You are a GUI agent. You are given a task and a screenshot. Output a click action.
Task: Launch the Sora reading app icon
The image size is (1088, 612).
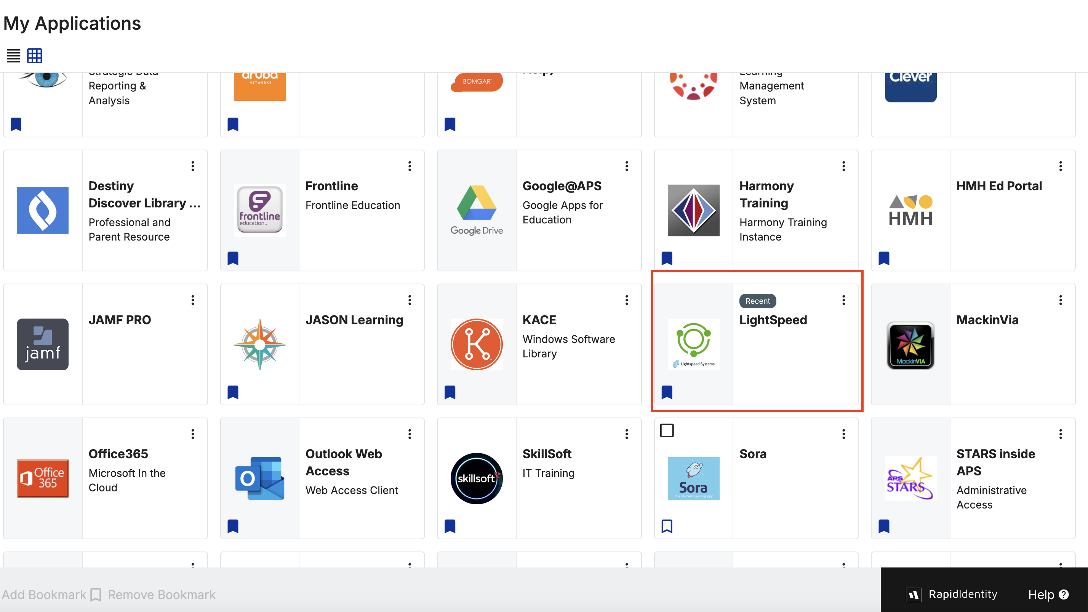pyautogui.click(x=693, y=478)
